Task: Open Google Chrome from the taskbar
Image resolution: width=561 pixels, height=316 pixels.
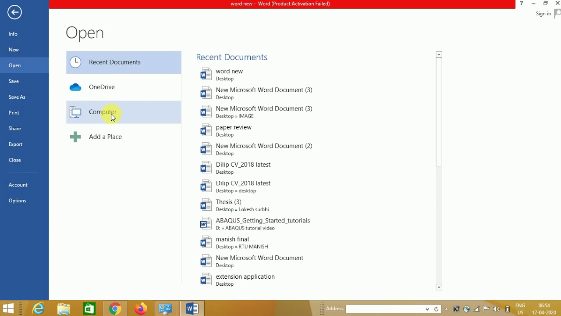Action: [x=115, y=309]
